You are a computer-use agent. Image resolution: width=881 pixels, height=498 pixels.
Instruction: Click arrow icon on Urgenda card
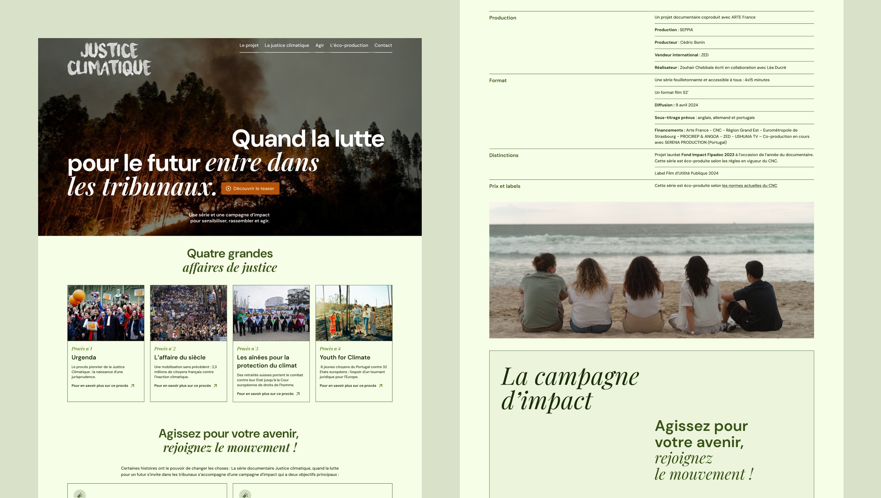click(133, 386)
